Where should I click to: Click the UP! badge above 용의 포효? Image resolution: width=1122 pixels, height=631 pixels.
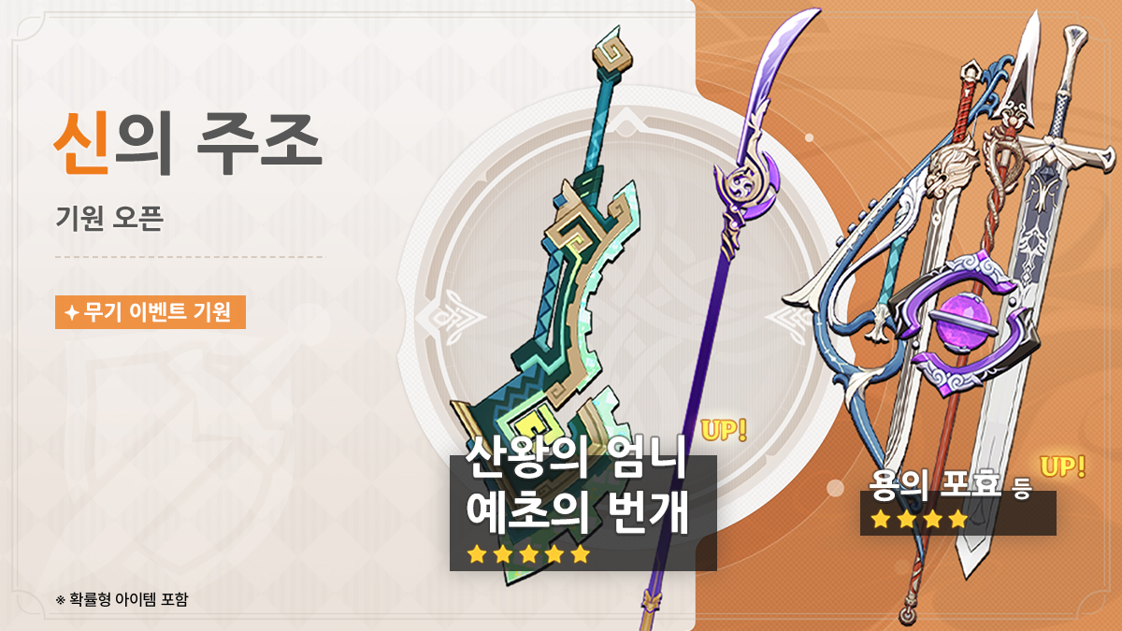coord(1062,466)
